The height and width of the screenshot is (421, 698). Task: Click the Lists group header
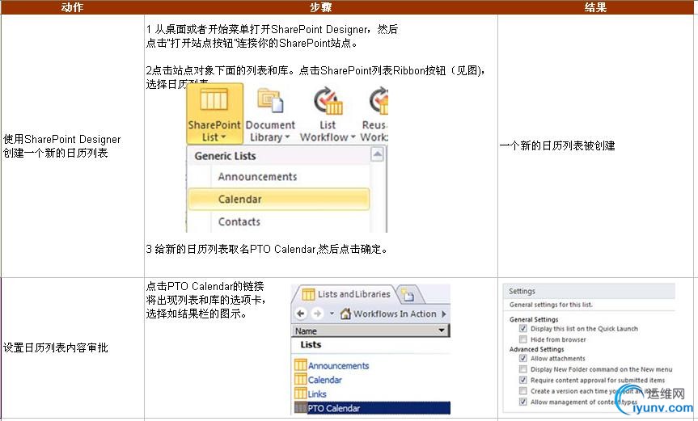coord(311,344)
